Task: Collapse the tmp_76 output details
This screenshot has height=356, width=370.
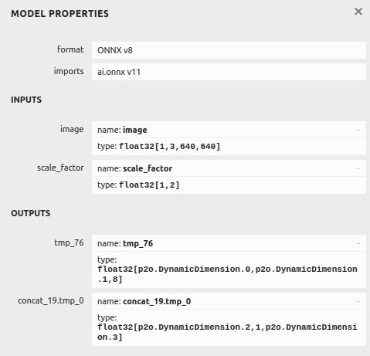Action: point(358,243)
